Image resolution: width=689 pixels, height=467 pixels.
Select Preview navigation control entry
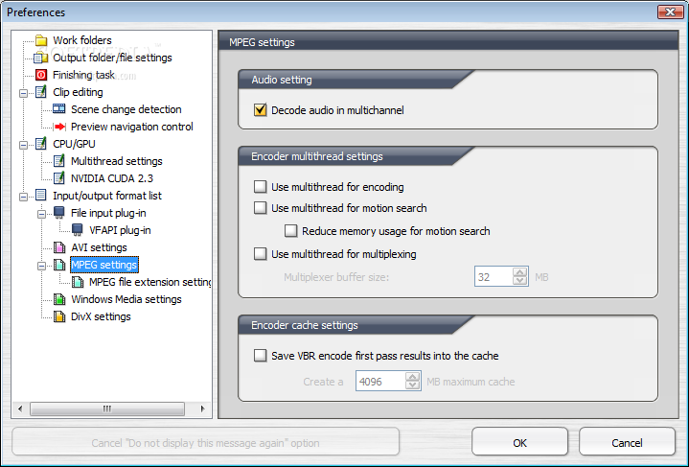click(x=132, y=127)
